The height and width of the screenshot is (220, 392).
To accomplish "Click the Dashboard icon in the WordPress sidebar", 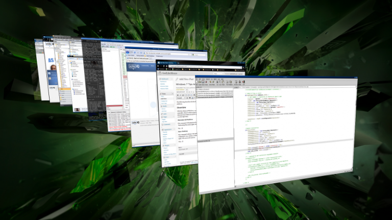I will tap(159, 80).
